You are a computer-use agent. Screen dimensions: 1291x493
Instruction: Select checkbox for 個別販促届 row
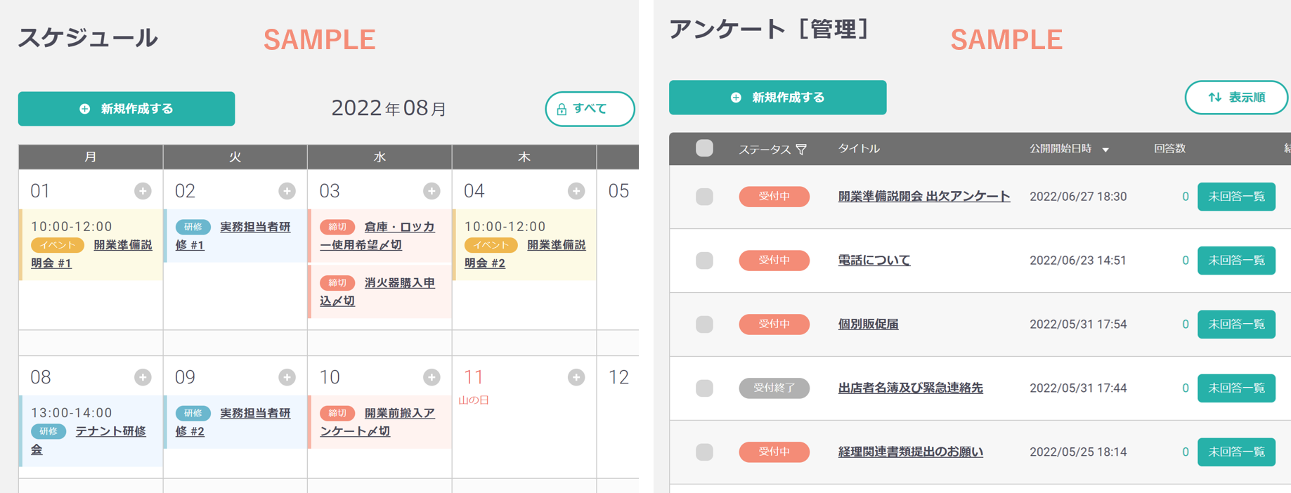click(x=704, y=324)
